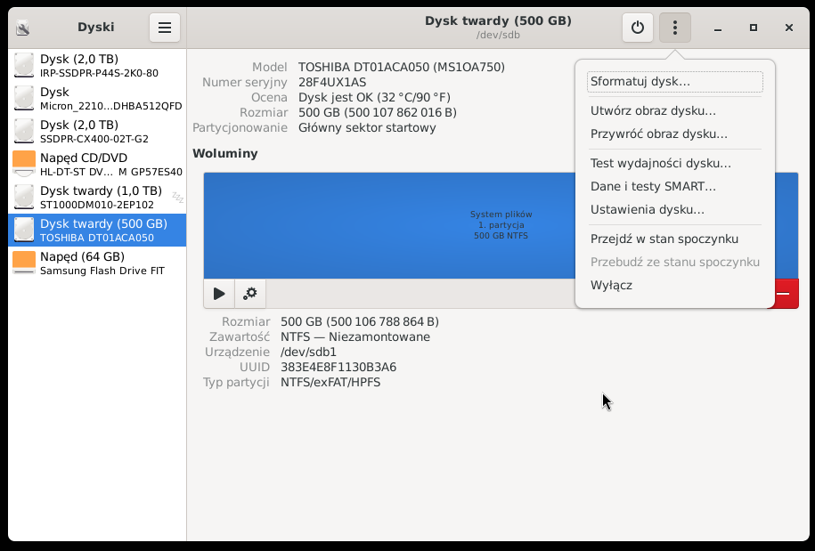Click the ST1000DM010 hard disk icon
This screenshot has width=815, height=551.
(x=24, y=198)
